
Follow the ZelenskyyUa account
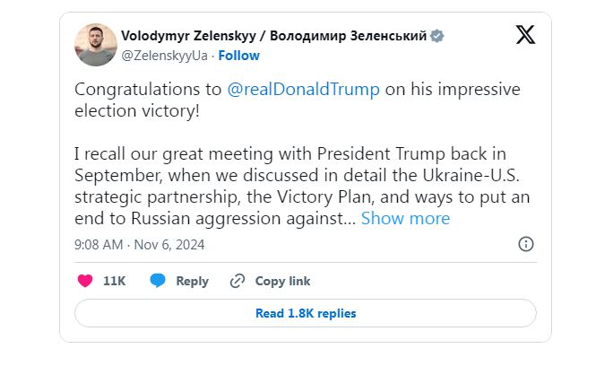[239, 56]
